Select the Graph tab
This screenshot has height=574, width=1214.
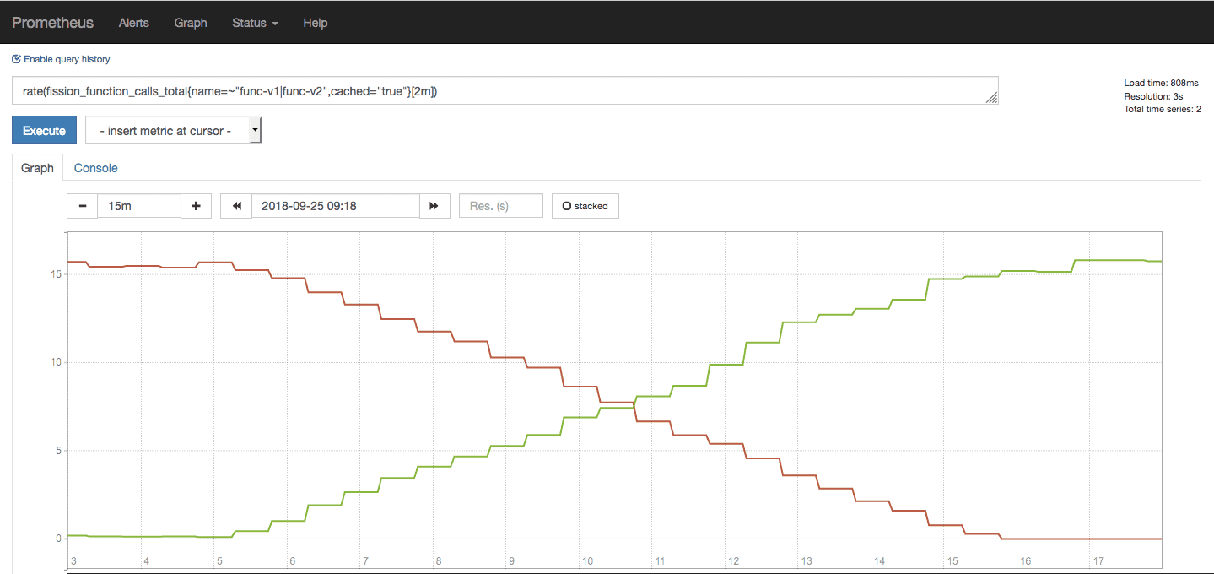[x=37, y=168]
